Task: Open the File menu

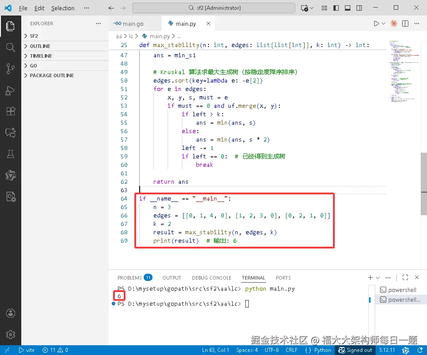Action: tap(23, 8)
